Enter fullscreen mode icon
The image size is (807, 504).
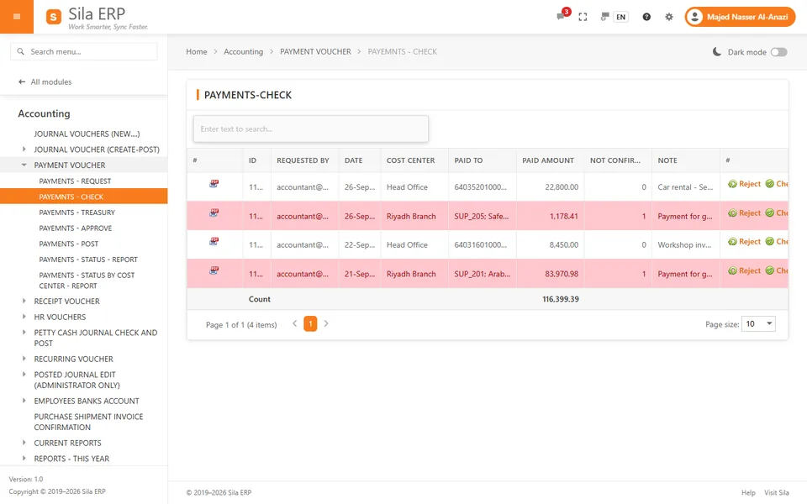(583, 17)
